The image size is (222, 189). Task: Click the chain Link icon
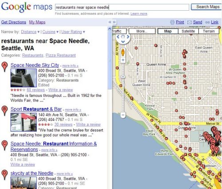[207, 22]
